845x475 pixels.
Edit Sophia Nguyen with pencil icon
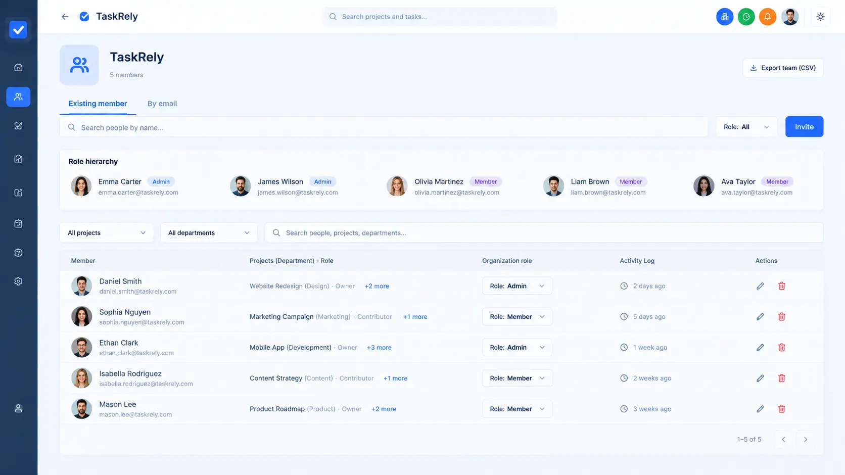[760, 317]
